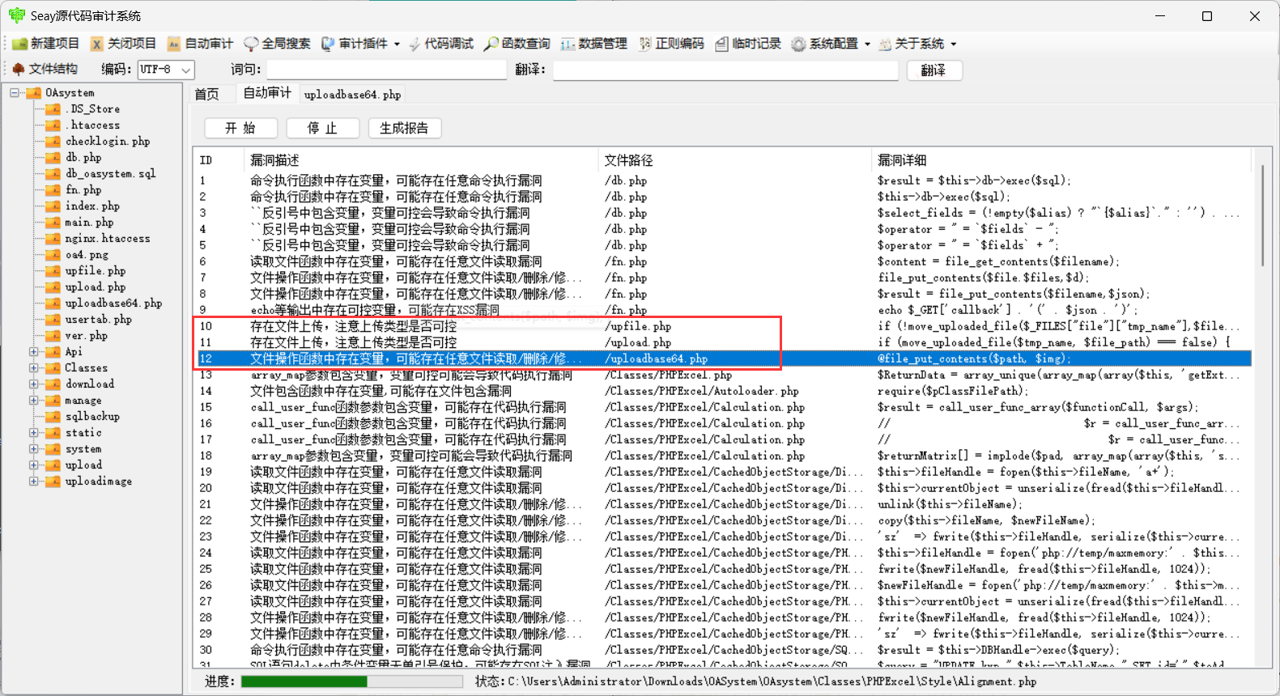Open 全局搜索 global search tool
This screenshot has height=696, width=1280.
tap(251, 44)
